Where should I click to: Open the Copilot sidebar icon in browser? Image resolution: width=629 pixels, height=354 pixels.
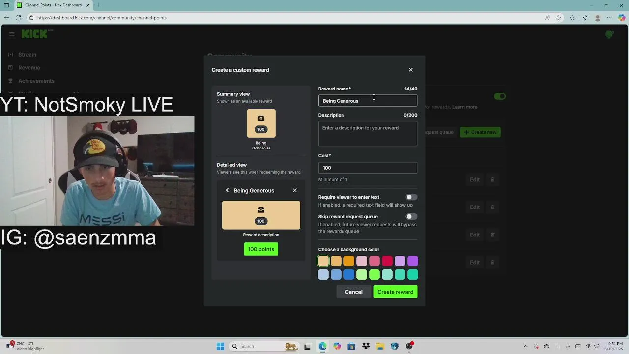(x=622, y=18)
